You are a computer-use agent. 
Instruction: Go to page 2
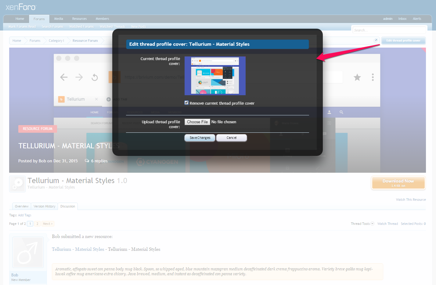pos(37,224)
